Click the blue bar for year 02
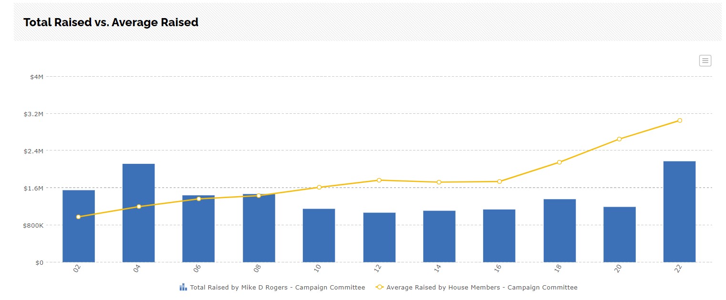 coord(79,226)
